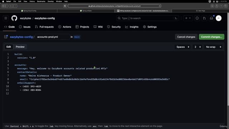Image resolution: width=229 pixels, height=129 pixels.
Task: Switch to the Wiki tab
Action: point(98,27)
